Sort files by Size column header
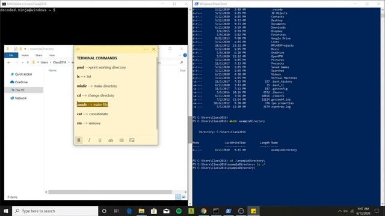The height and width of the screenshot is (216, 385). coord(183,71)
